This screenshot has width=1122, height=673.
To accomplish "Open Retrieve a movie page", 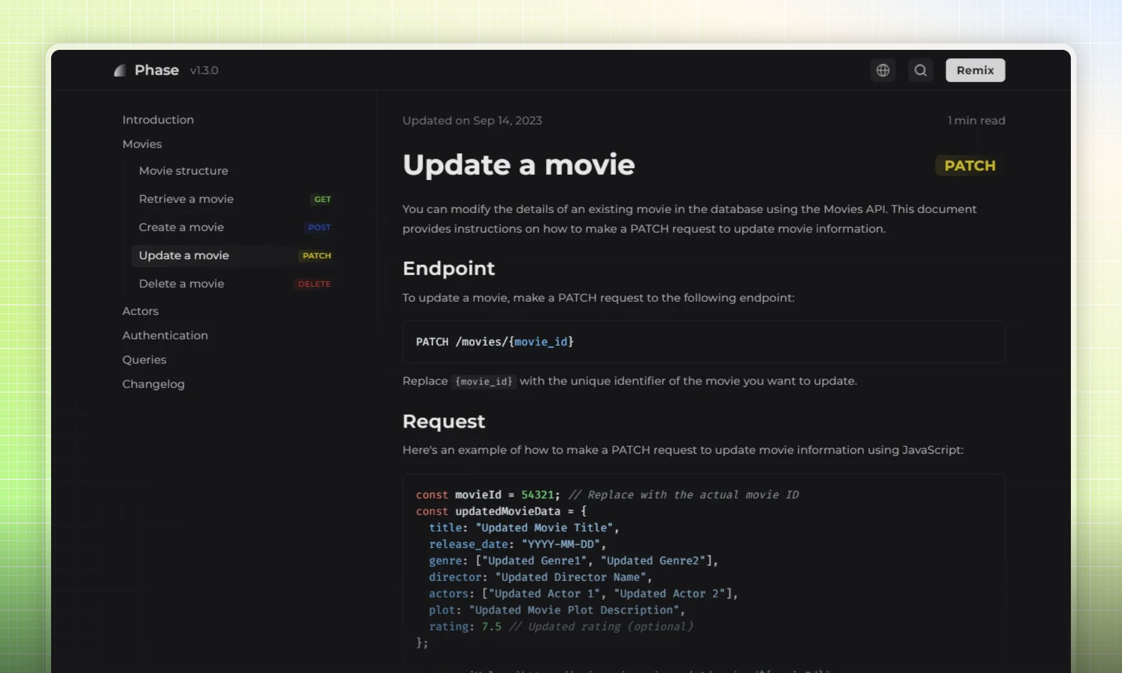I will click(186, 199).
